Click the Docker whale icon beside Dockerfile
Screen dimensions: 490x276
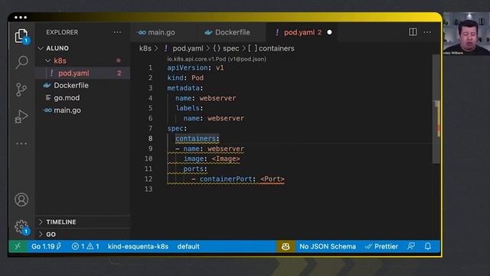coord(47,85)
